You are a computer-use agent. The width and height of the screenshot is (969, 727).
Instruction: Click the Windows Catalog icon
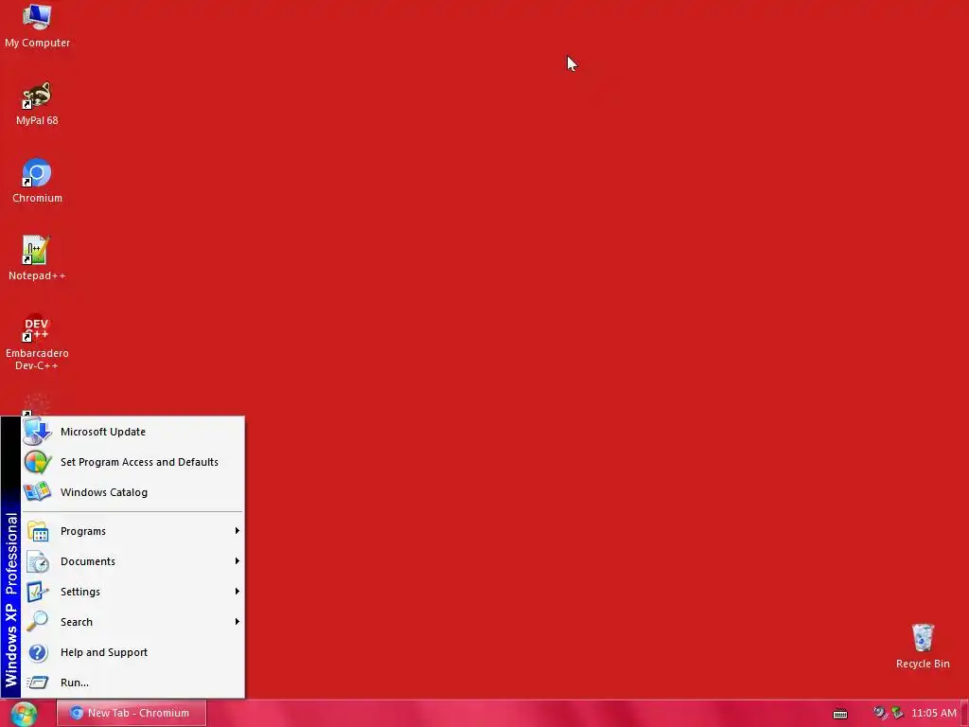37,492
